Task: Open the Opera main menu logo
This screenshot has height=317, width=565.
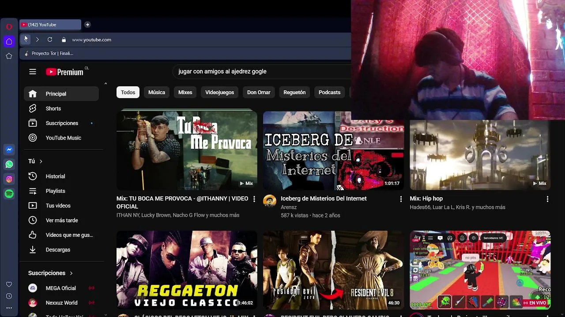Action: click(9, 26)
